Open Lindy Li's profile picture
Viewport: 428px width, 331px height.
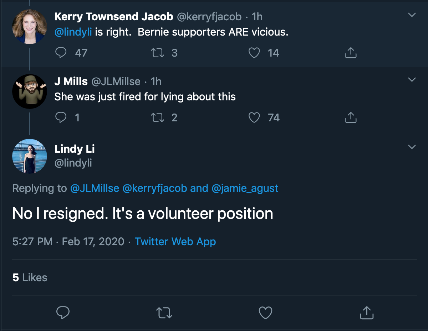(30, 156)
